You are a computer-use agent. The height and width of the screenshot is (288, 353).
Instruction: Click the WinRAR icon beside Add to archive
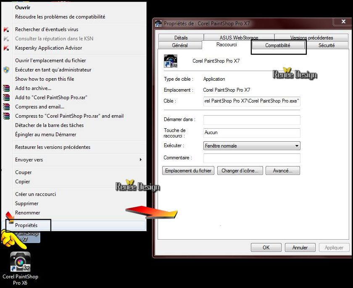6,88
